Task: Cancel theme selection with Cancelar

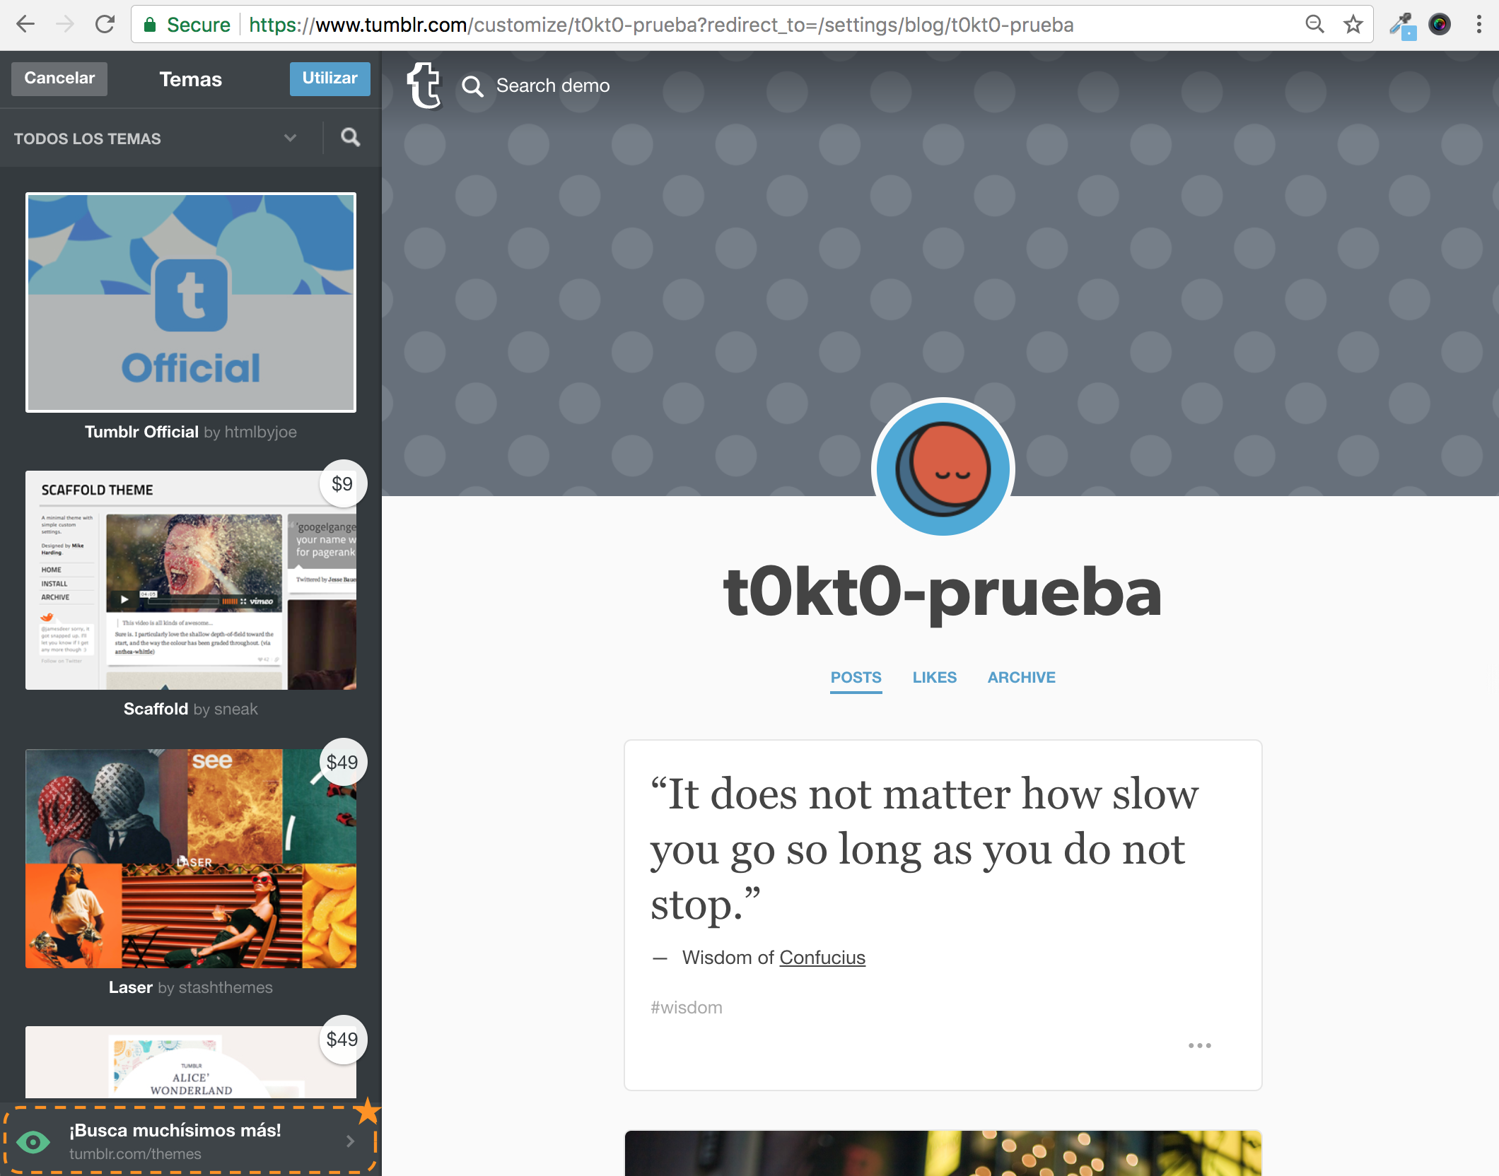Action: coord(59,78)
